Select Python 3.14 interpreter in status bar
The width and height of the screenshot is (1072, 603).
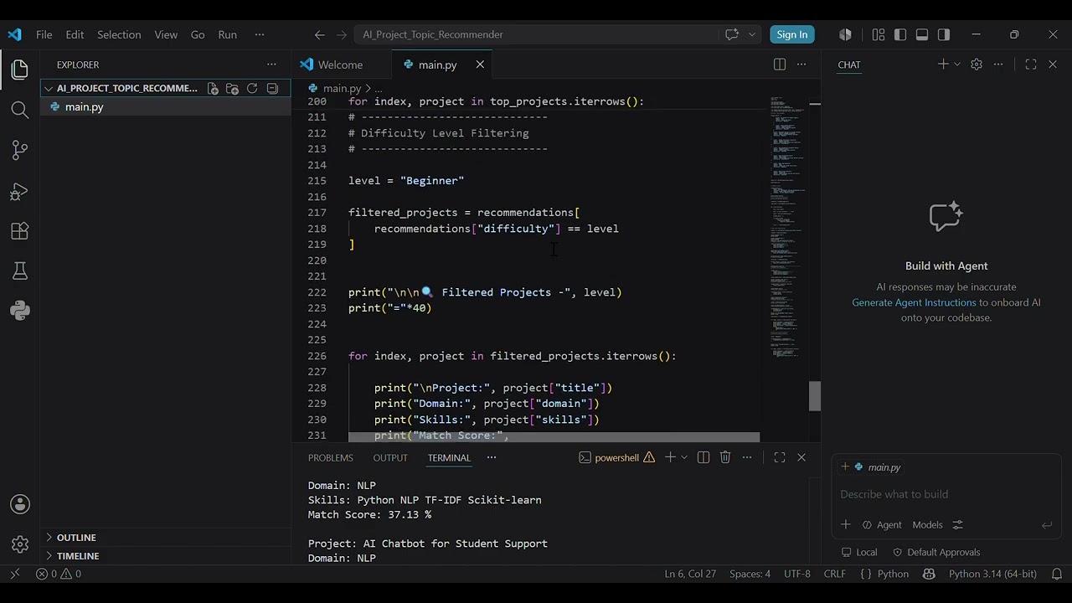(992, 574)
